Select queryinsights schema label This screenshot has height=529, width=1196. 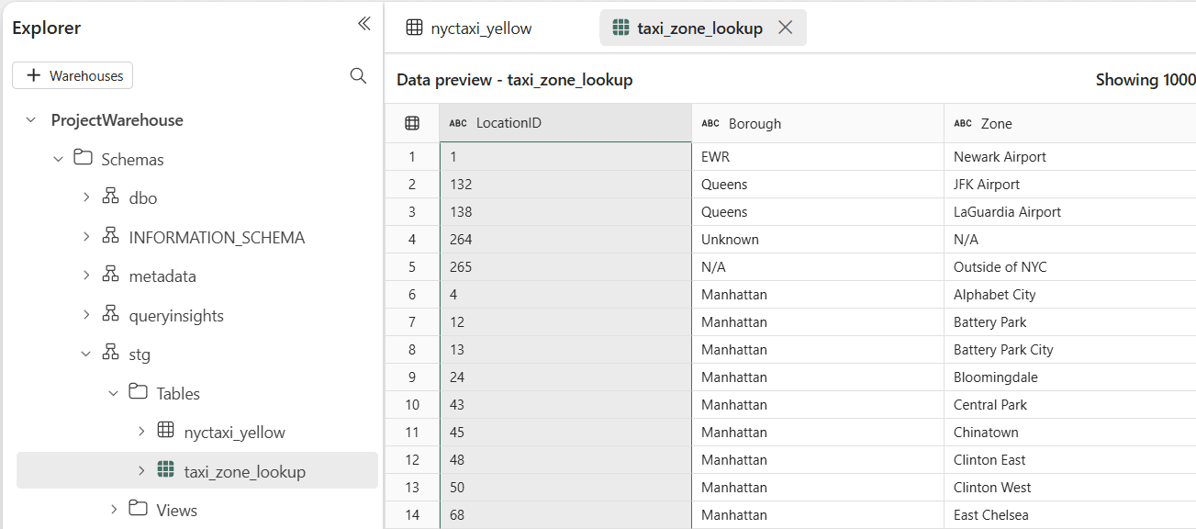coord(176,315)
